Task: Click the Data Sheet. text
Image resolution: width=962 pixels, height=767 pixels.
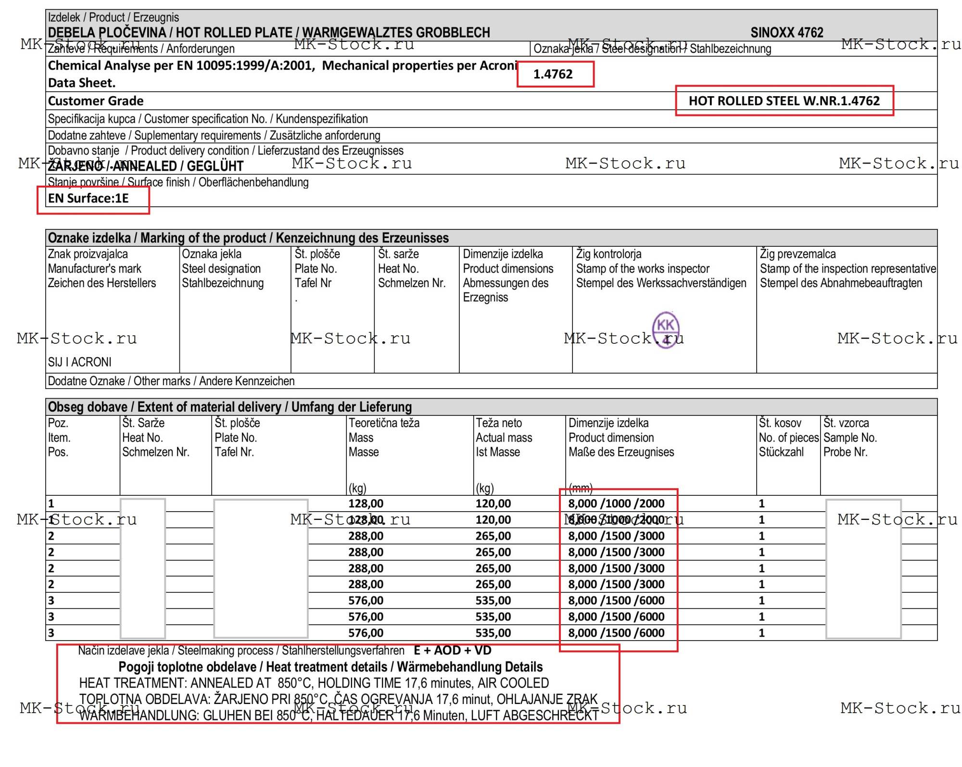Action: click(82, 83)
